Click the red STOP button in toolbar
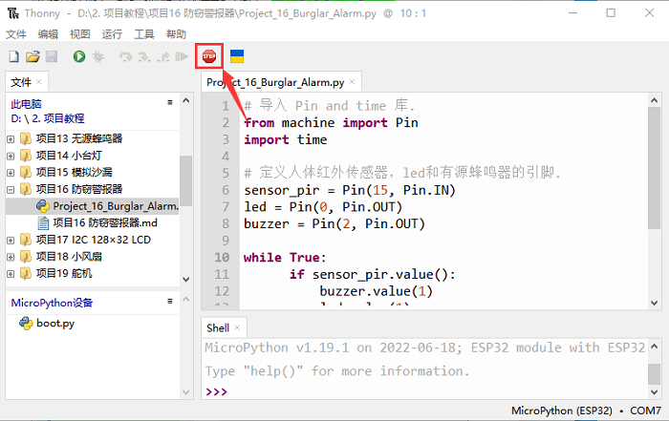 pyautogui.click(x=209, y=57)
